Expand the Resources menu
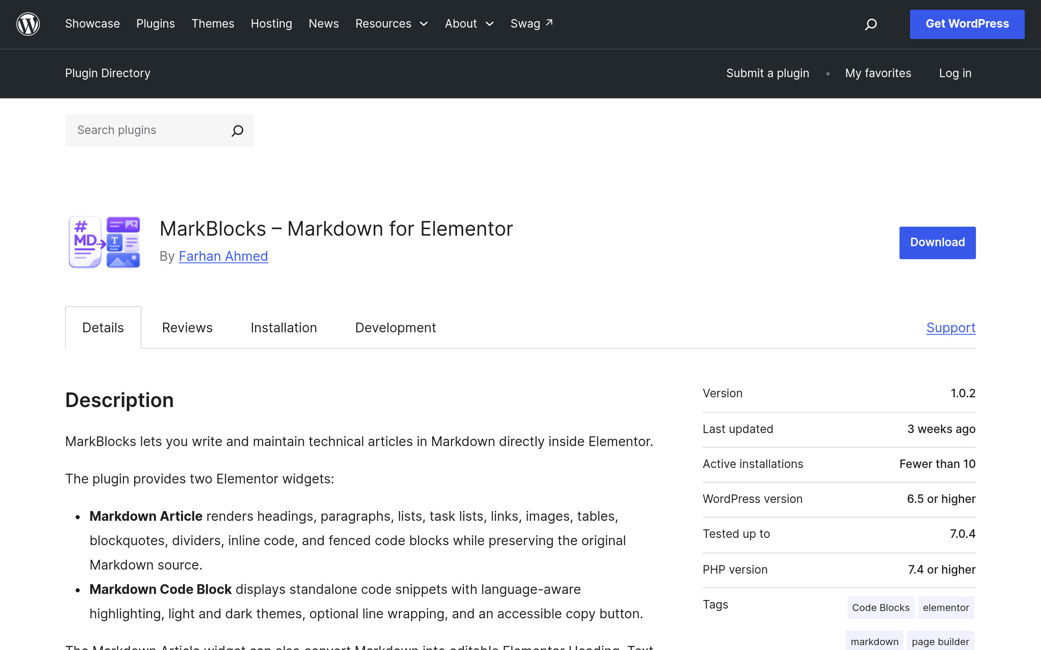The width and height of the screenshot is (1041, 650). coord(392,24)
